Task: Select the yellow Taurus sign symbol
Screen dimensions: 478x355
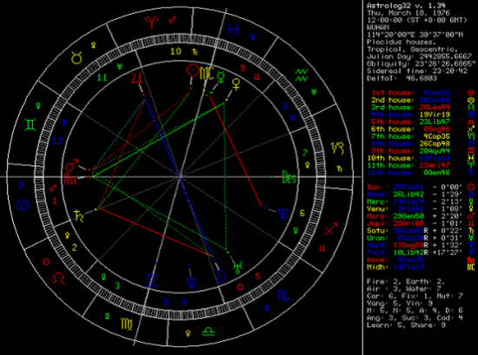Action: tap(76, 57)
